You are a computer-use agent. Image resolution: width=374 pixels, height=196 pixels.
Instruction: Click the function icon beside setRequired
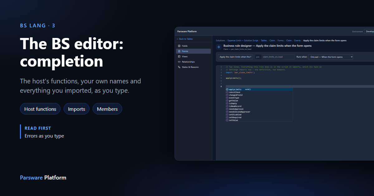point(227,118)
